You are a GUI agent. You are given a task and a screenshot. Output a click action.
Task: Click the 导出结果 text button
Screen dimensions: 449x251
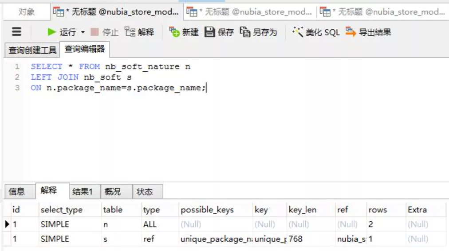[375, 32]
